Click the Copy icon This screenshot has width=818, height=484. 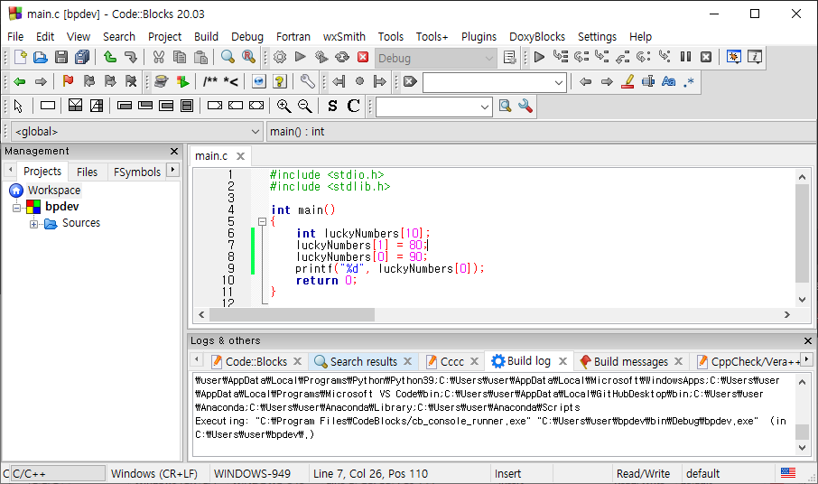[180, 57]
